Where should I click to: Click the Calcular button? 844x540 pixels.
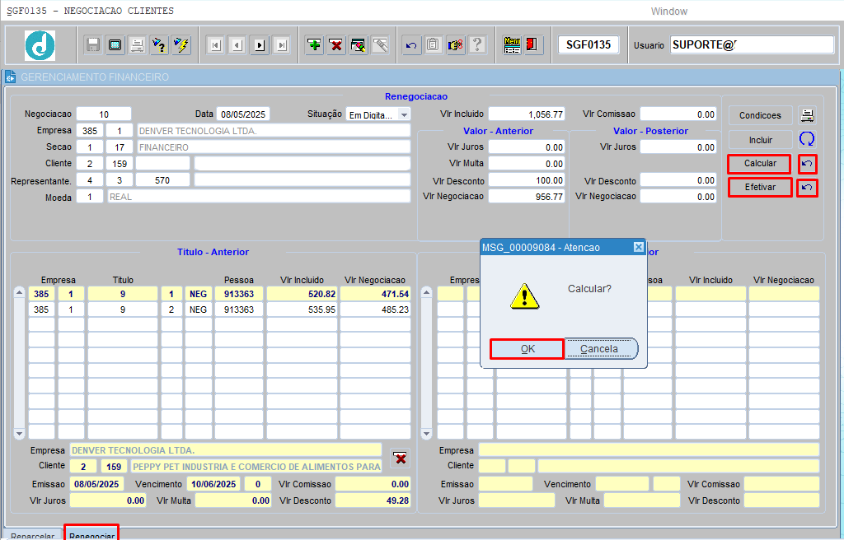pyautogui.click(x=760, y=164)
